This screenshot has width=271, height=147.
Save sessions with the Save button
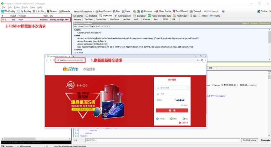126,11
